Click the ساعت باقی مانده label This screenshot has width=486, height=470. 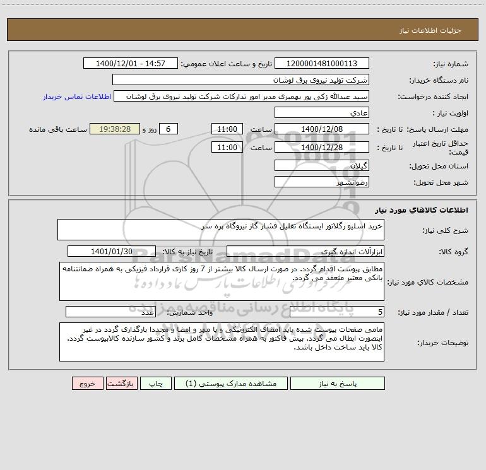pyautogui.click(x=58, y=129)
